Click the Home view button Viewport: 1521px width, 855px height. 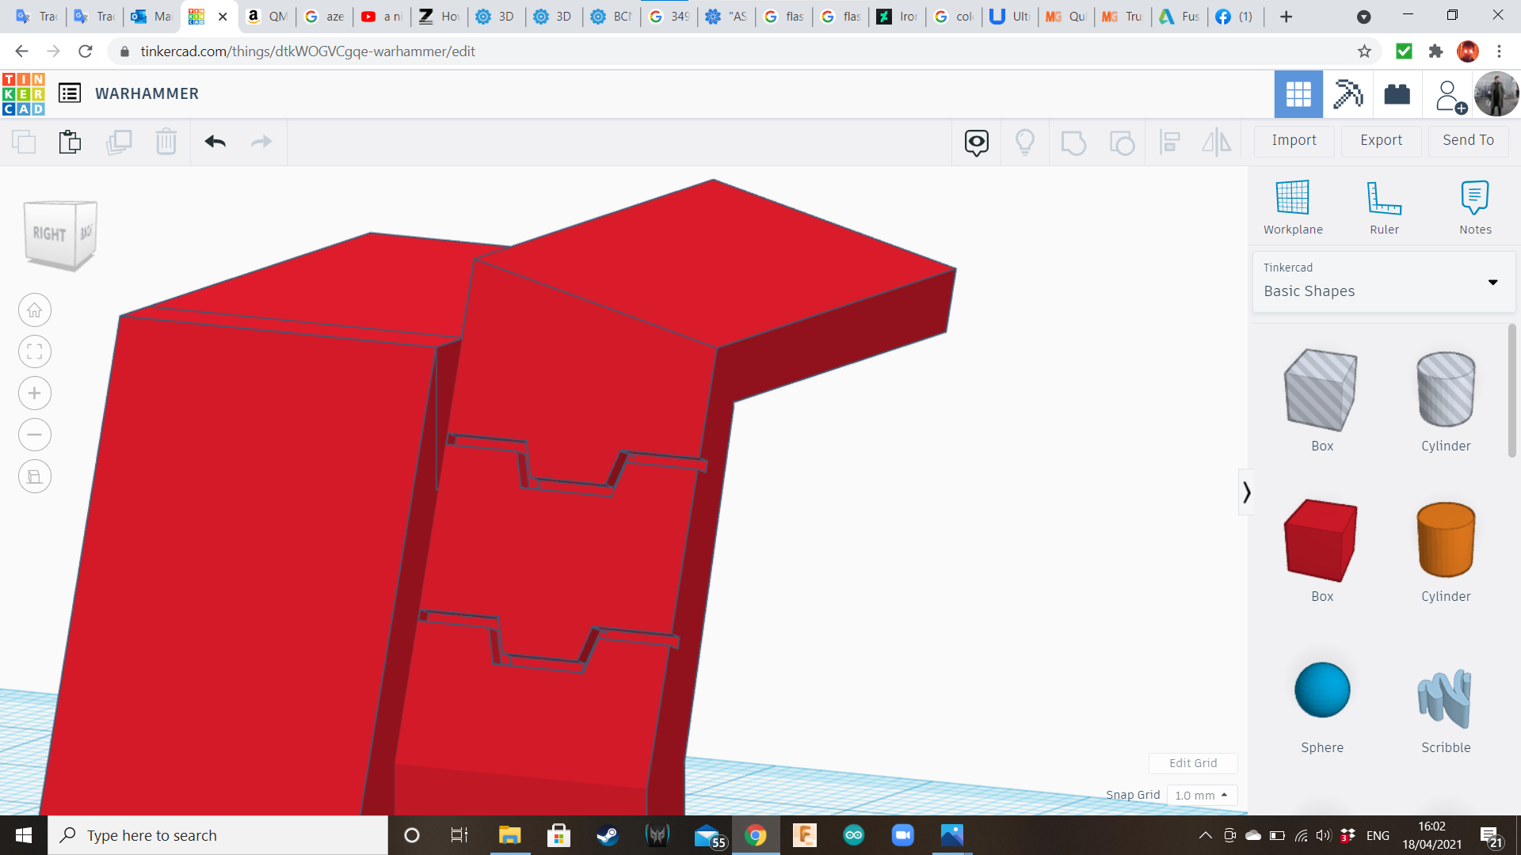(35, 310)
